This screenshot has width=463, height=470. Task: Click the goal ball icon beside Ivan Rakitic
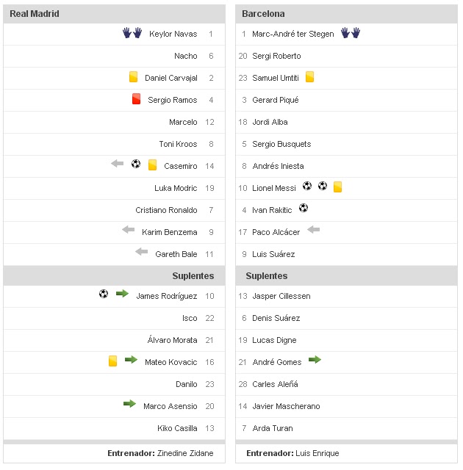click(304, 209)
